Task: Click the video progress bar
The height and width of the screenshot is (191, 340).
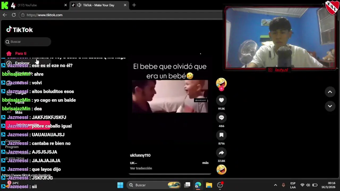Action: point(170,174)
